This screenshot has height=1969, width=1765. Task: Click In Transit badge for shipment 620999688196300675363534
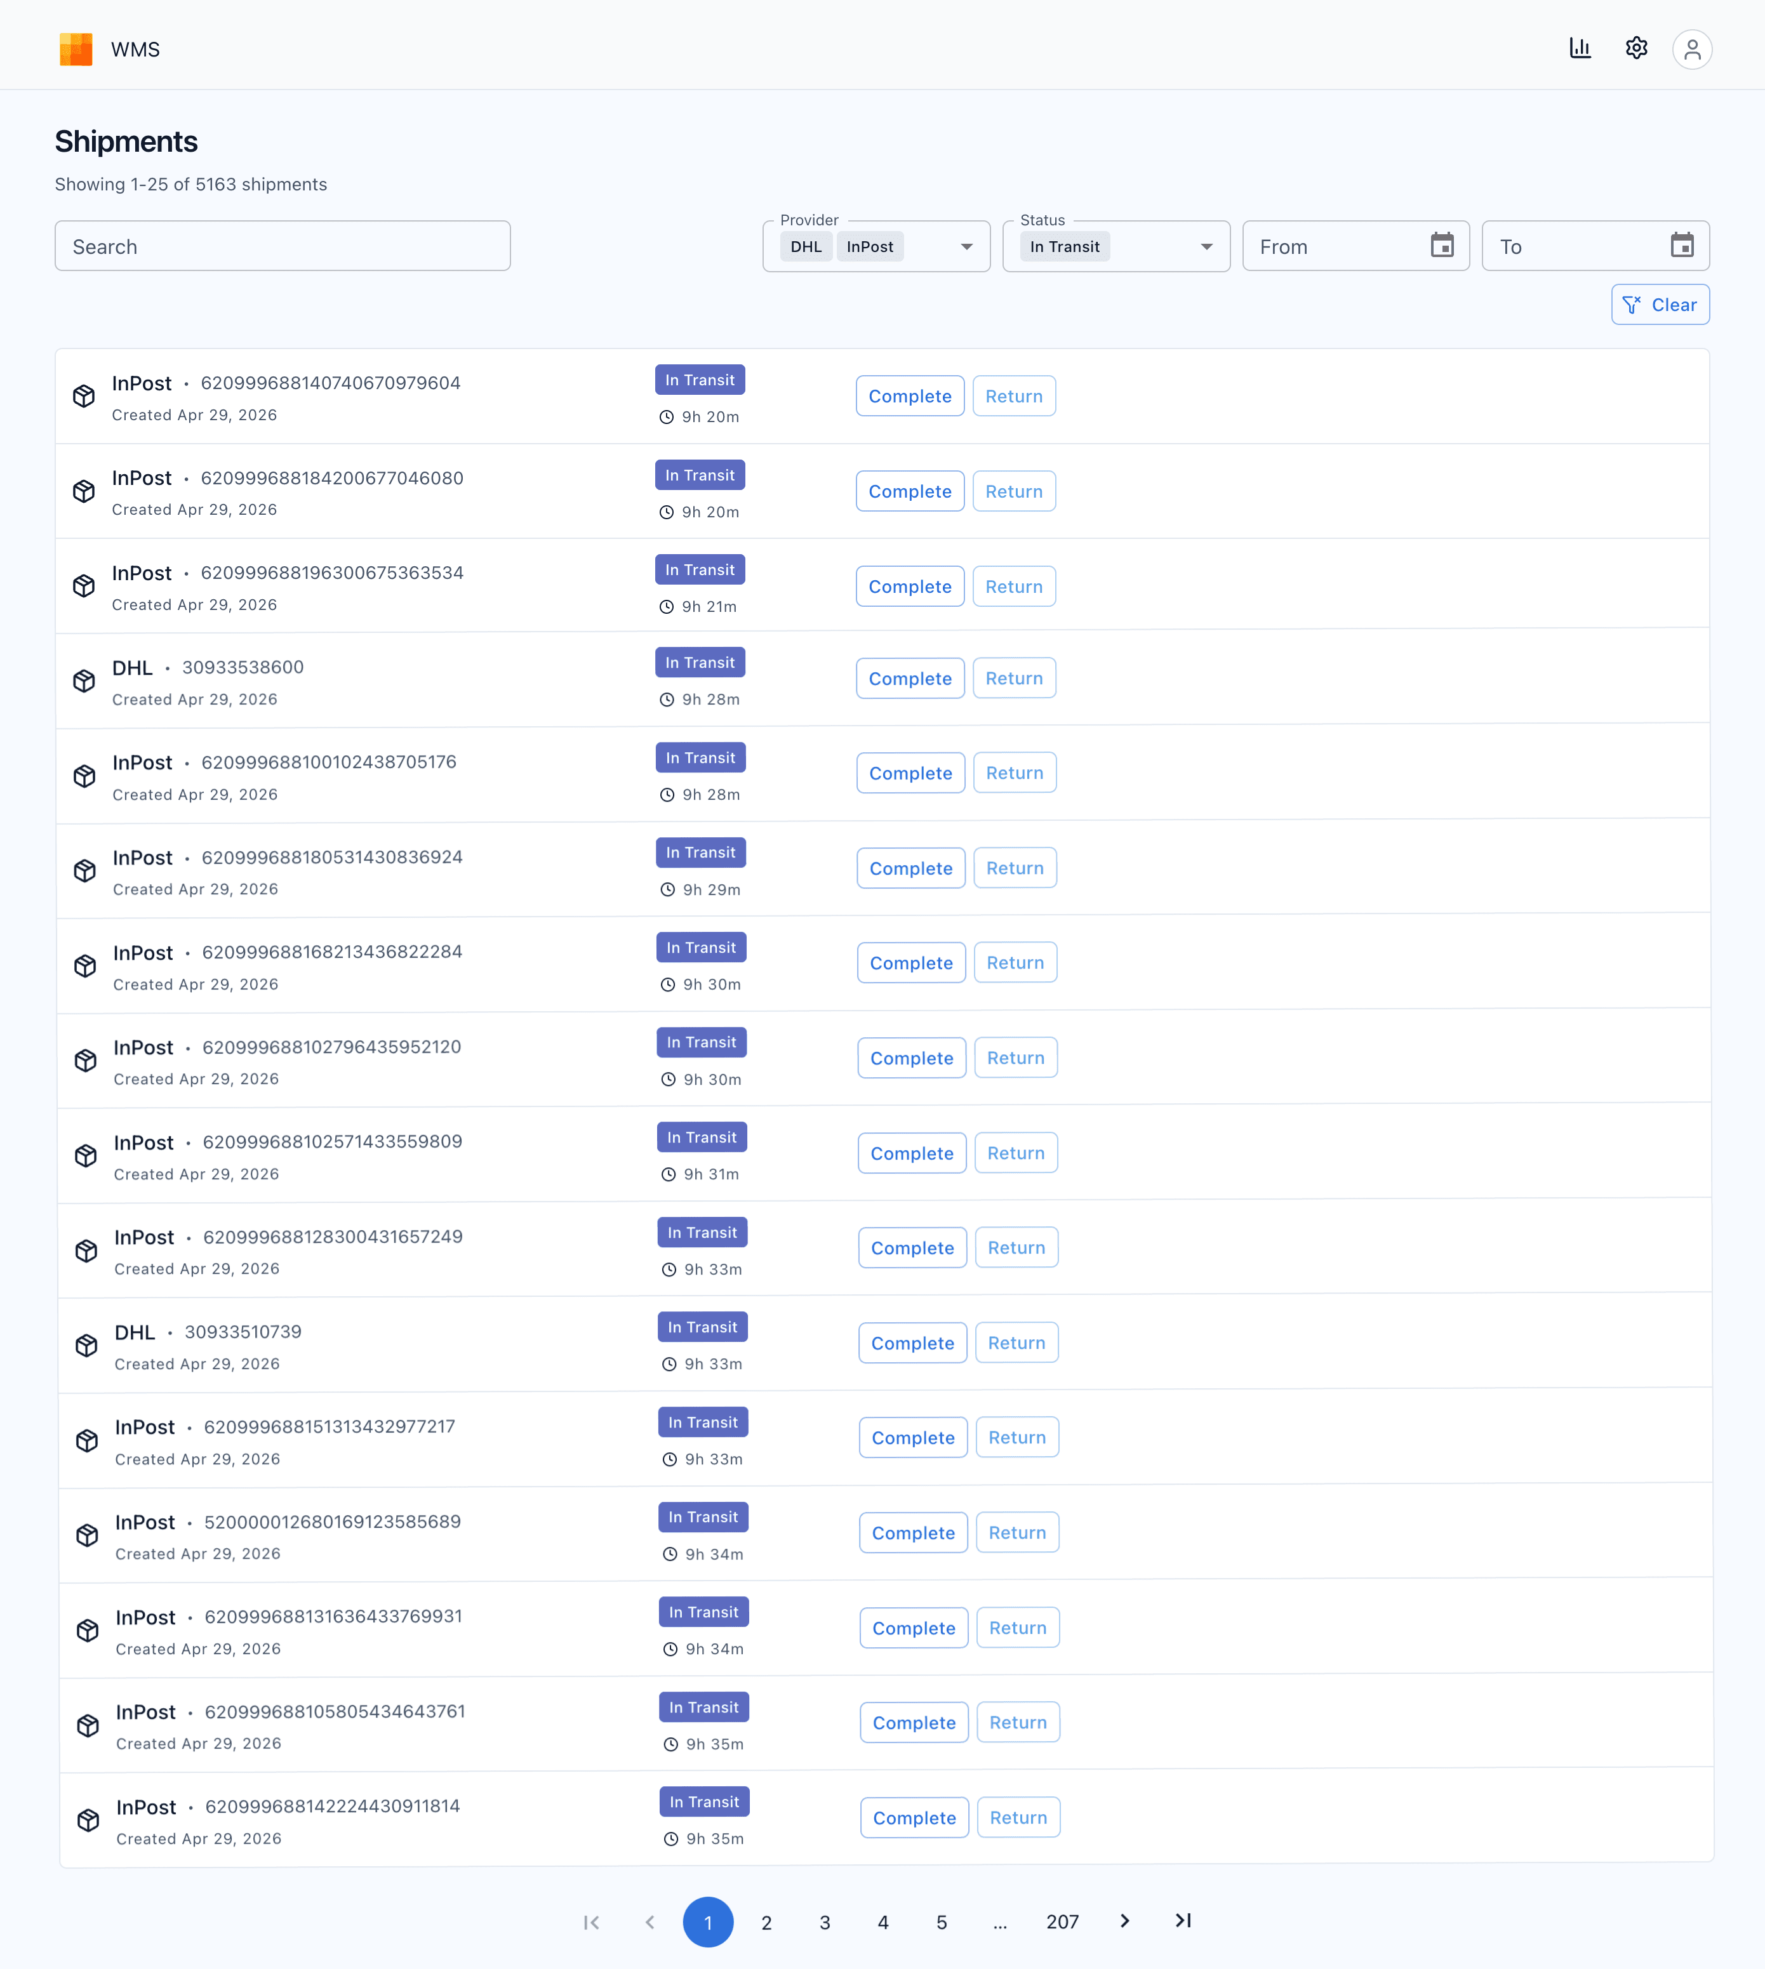click(700, 570)
